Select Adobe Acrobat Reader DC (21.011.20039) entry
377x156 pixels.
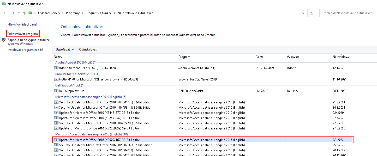point(87,68)
